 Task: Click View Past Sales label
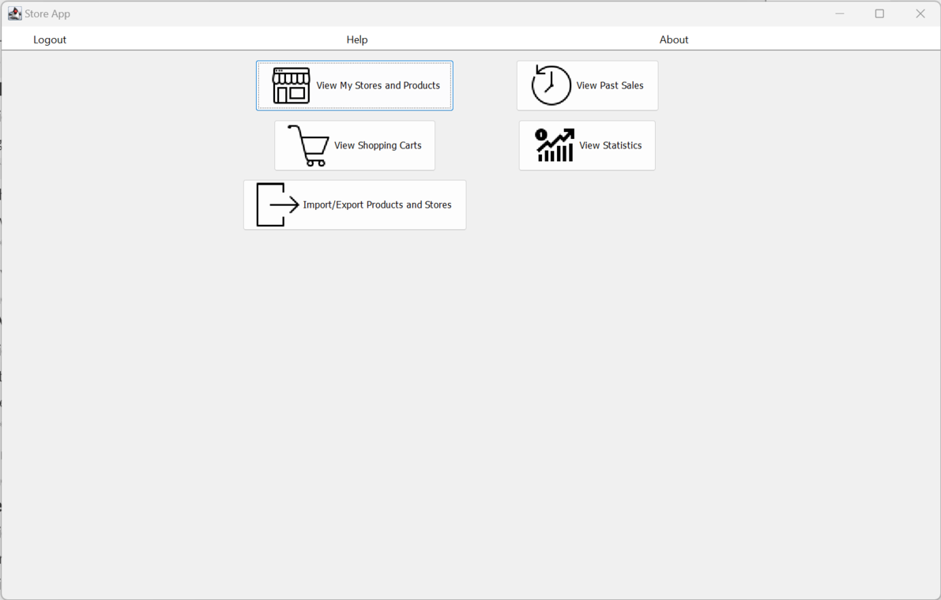point(610,86)
